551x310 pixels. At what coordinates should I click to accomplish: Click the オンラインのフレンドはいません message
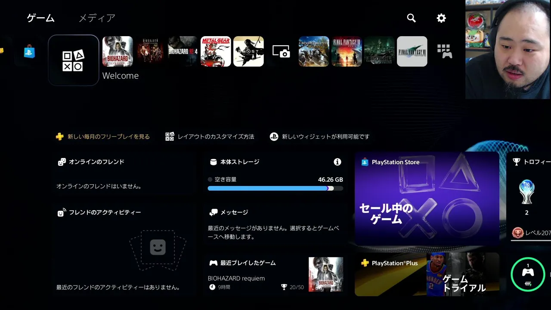[99, 186]
